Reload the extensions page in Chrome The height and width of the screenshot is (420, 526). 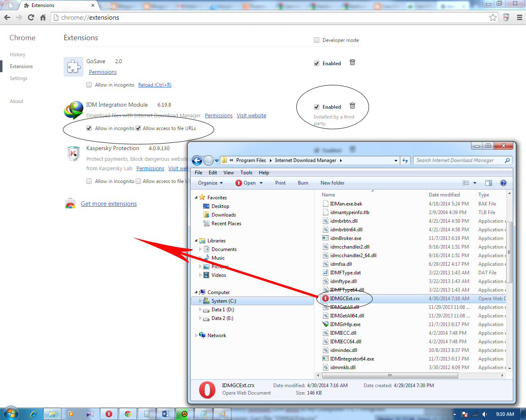[x=31, y=18]
